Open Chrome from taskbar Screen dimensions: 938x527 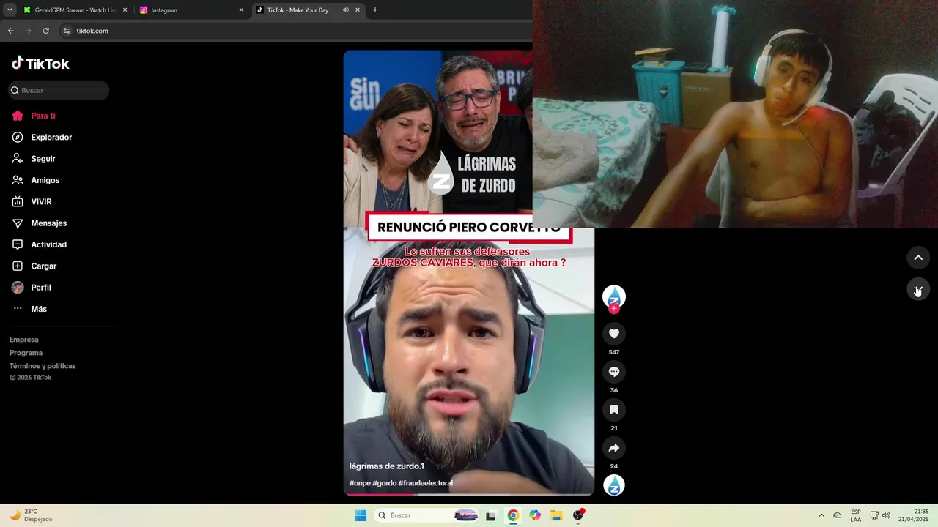pyautogui.click(x=513, y=515)
